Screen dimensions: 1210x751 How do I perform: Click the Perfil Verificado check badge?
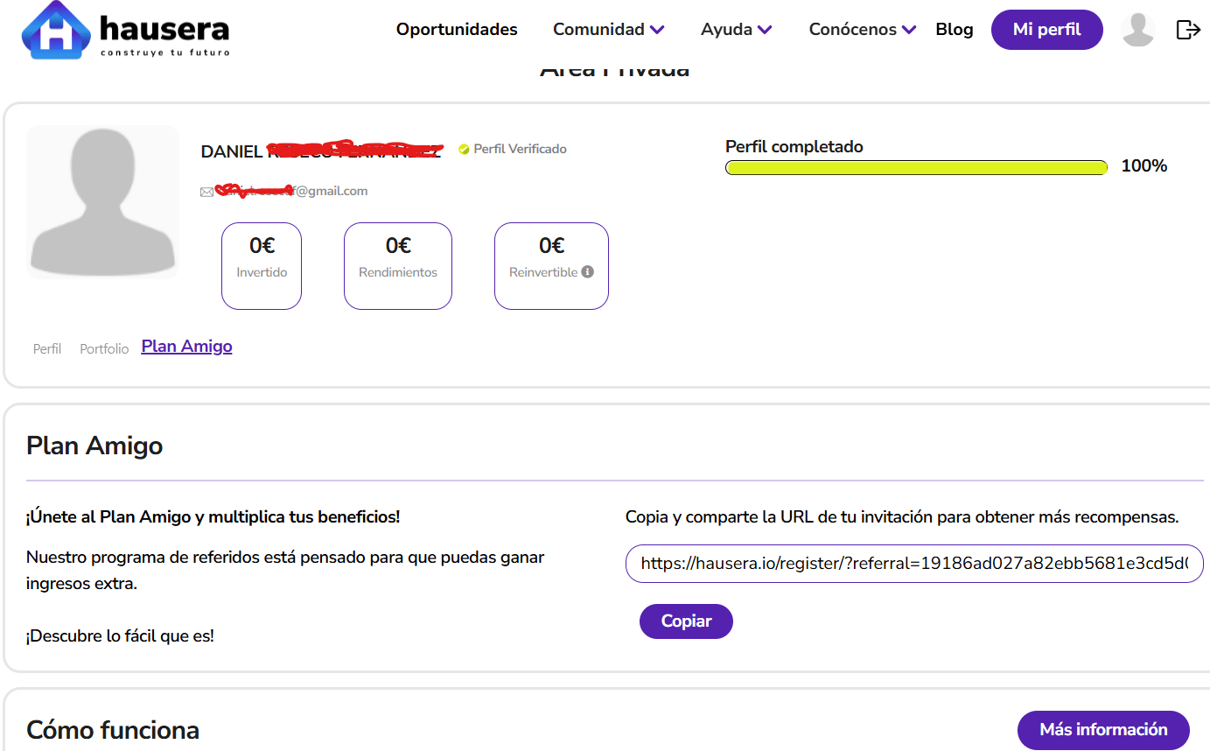pyautogui.click(x=464, y=150)
